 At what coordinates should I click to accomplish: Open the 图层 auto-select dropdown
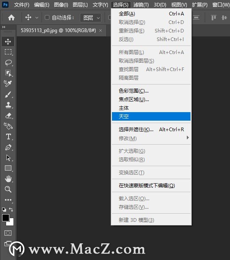click(x=90, y=17)
